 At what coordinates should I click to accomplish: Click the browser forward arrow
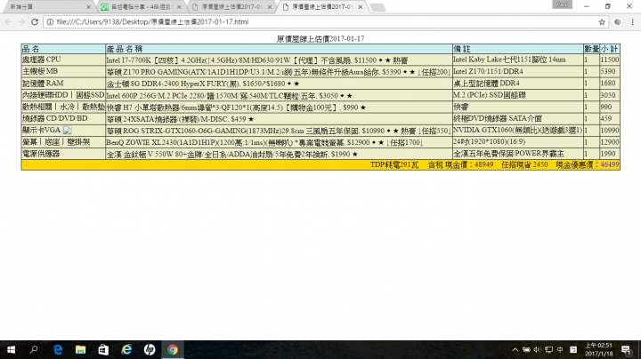coord(21,22)
